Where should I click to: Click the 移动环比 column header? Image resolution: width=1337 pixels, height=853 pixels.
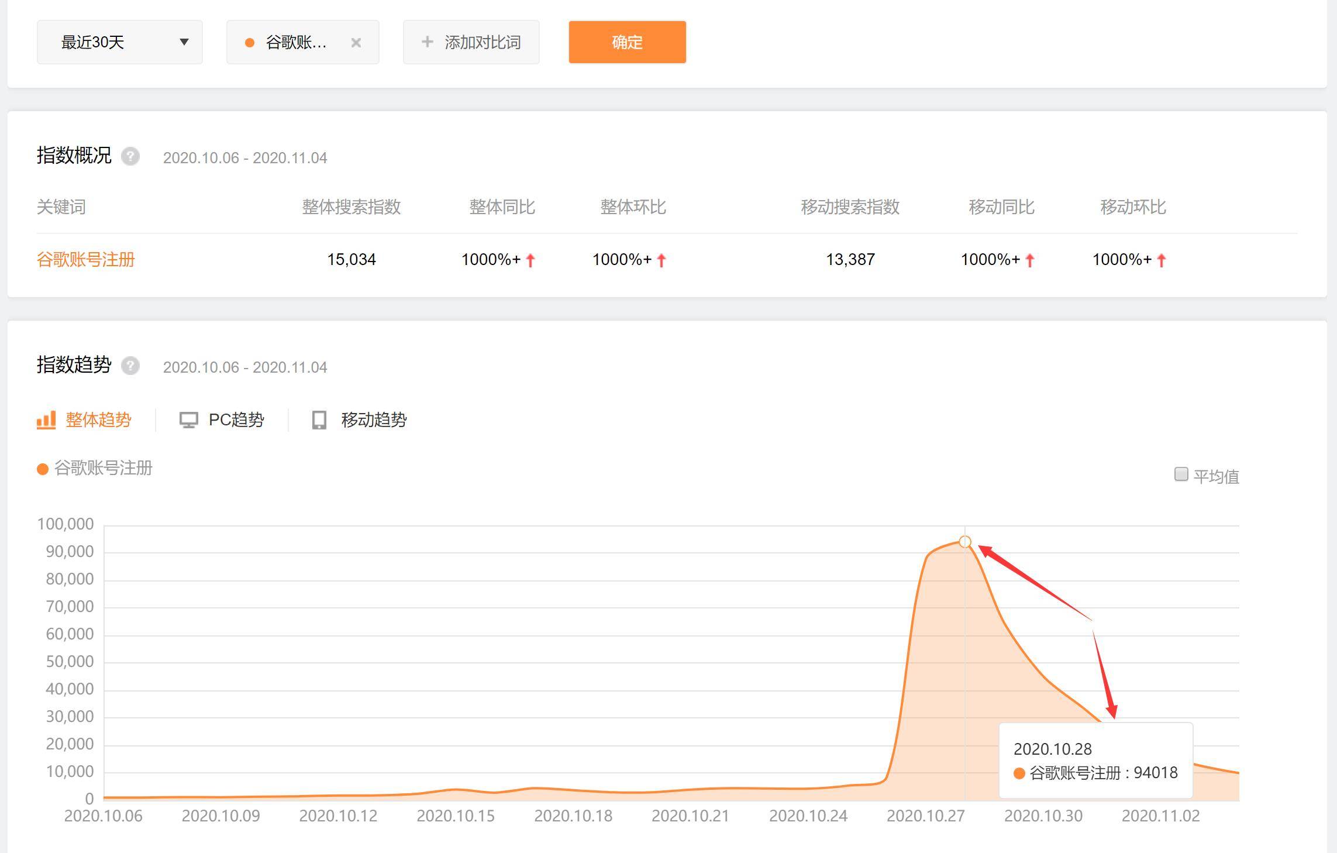coord(1133,207)
